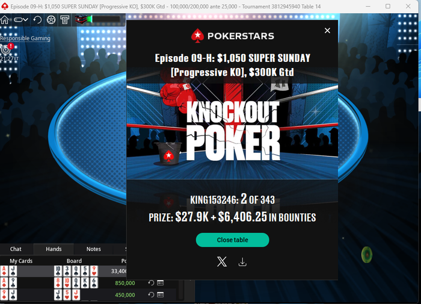Expand the table view dropdown in toolbar

pyautogui.click(x=21, y=20)
